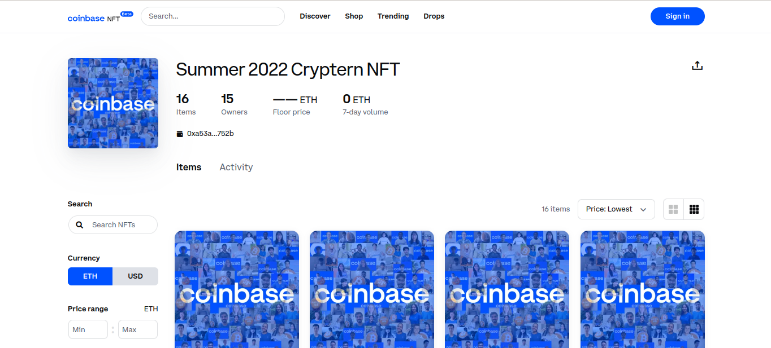Click the Summer 2022 Cryptern NFT title
771x348 pixels.
pos(288,69)
